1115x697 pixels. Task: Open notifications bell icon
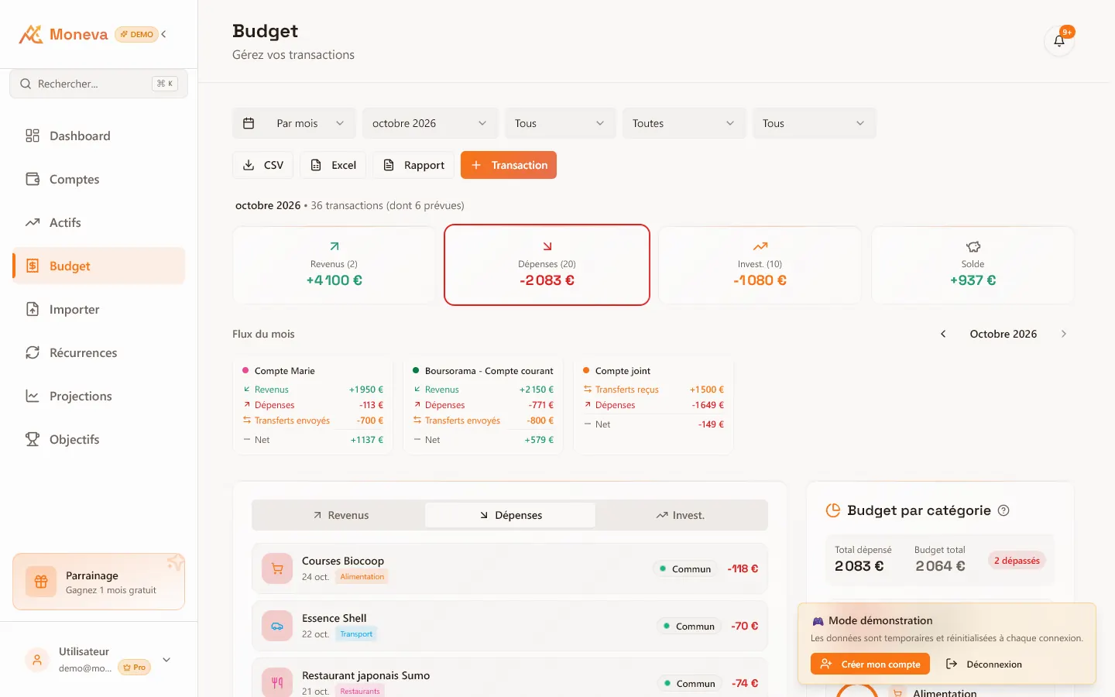click(1059, 41)
